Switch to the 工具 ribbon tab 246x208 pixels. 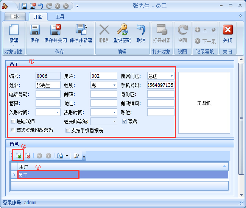[x=60, y=17]
